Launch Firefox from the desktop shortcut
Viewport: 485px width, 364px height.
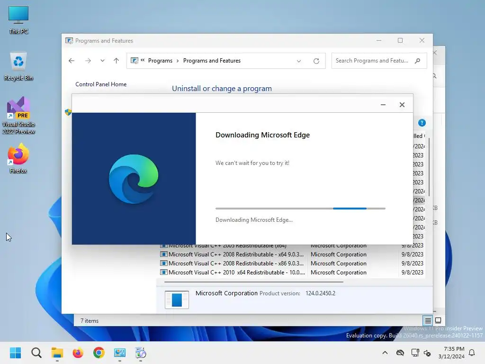tap(18, 158)
